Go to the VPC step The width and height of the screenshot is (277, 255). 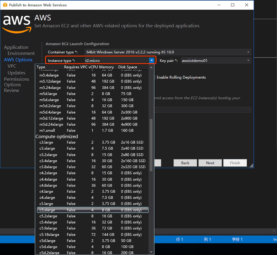click(x=12, y=66)
